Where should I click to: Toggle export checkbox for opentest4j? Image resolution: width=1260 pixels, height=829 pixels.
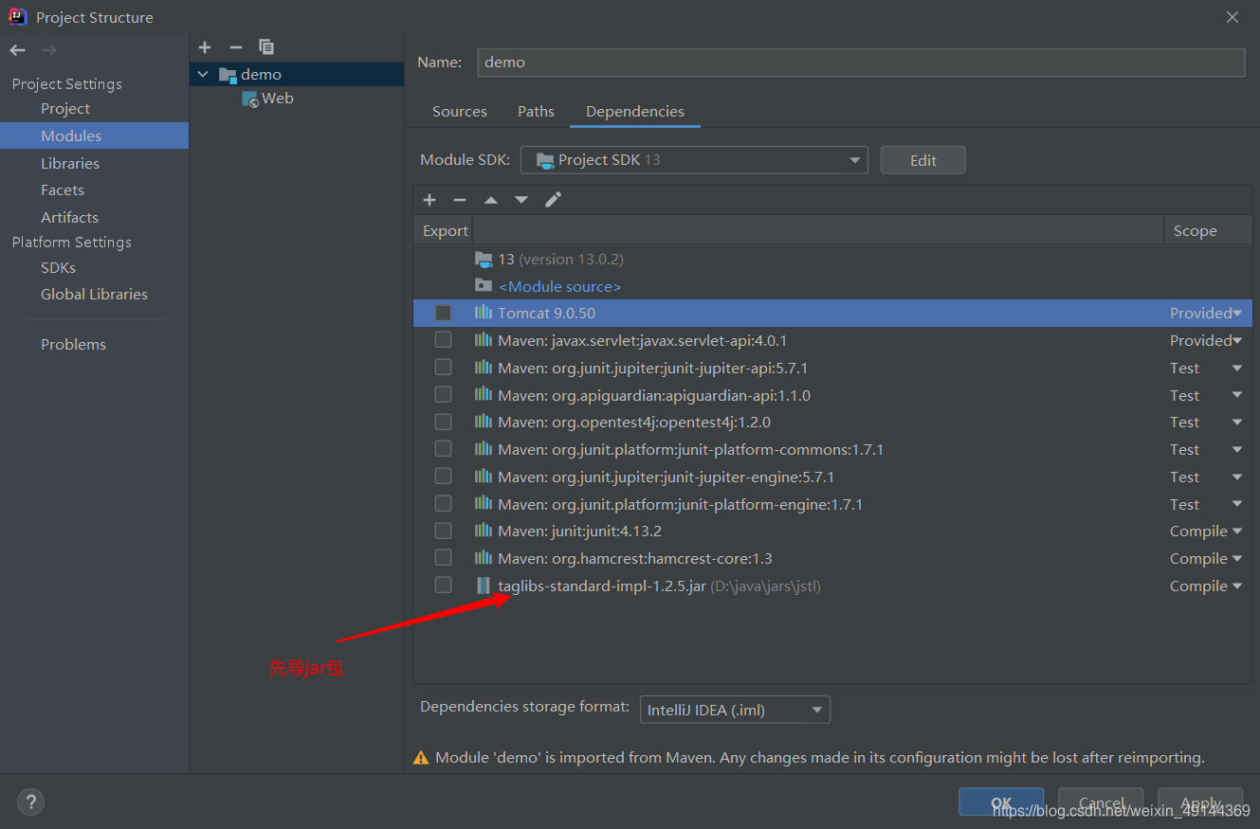[x=443, y=422]
